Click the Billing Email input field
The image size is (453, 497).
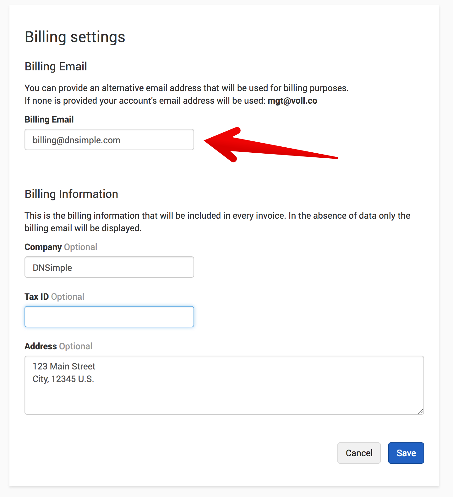pos(109,139)
